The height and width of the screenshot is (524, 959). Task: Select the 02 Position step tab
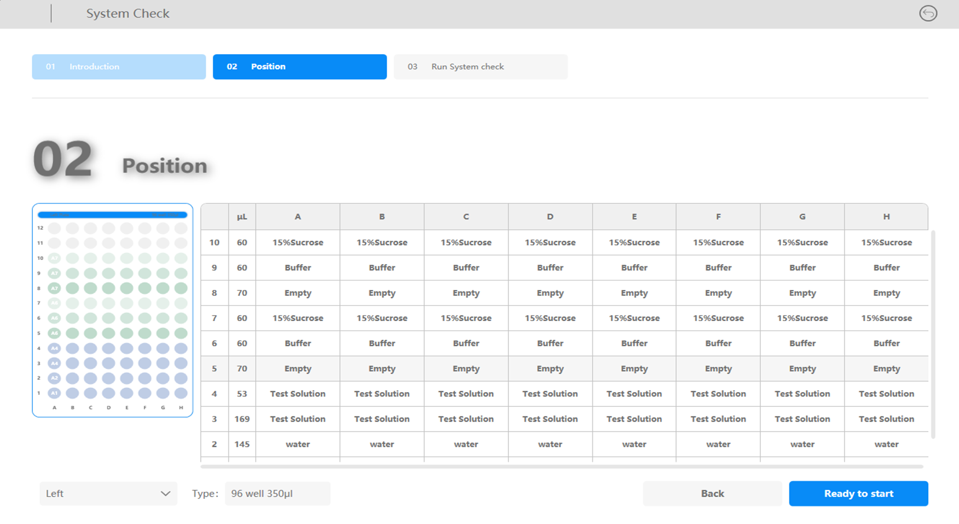tap(299, 67)
